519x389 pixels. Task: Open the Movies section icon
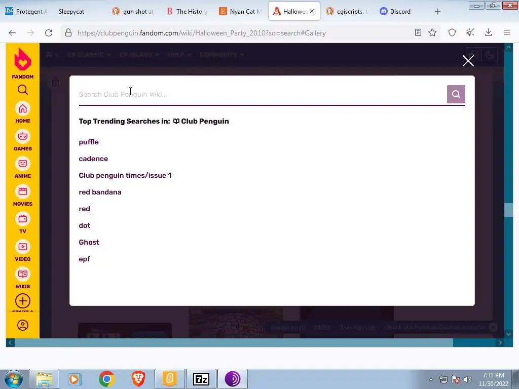pyautogui.click(x=22, y=191)
